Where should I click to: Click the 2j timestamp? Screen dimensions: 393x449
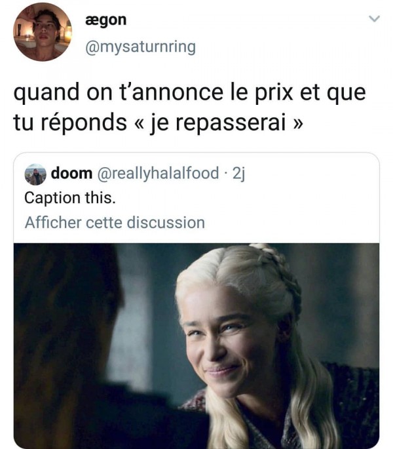click(x=238, y=174)
